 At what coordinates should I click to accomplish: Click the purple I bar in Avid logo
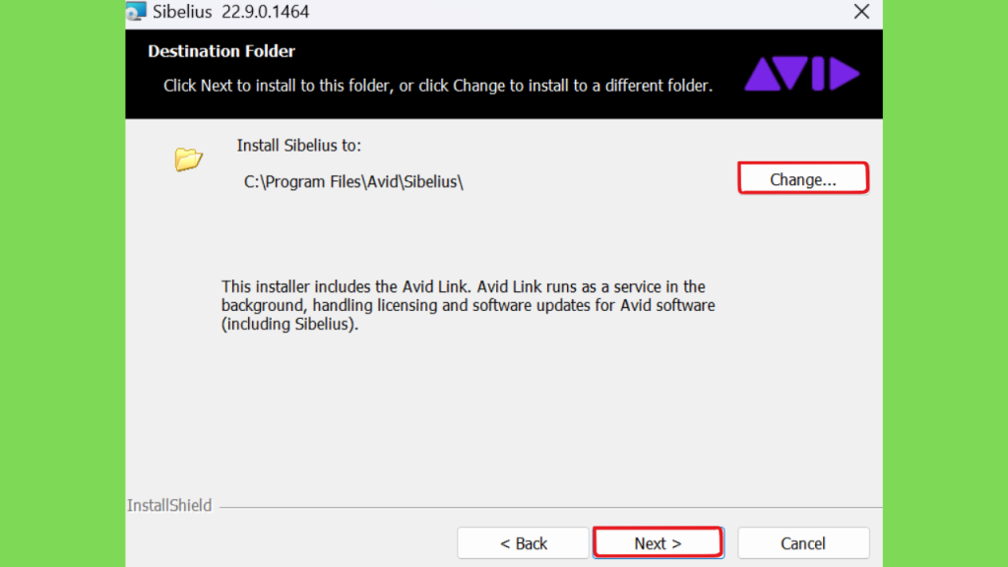(818, 73)
